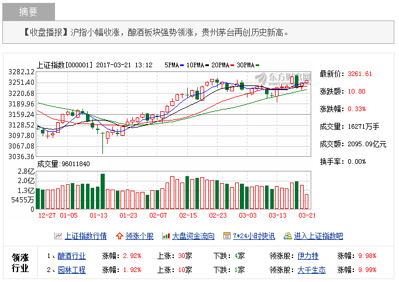Click the 成交额 value 2095.09亿元
This screenshot has height=282, width=399.
(367, 144)
